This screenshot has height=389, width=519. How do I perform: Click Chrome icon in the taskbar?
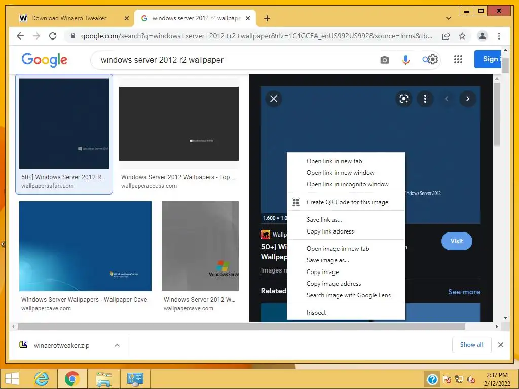[72, 379]
